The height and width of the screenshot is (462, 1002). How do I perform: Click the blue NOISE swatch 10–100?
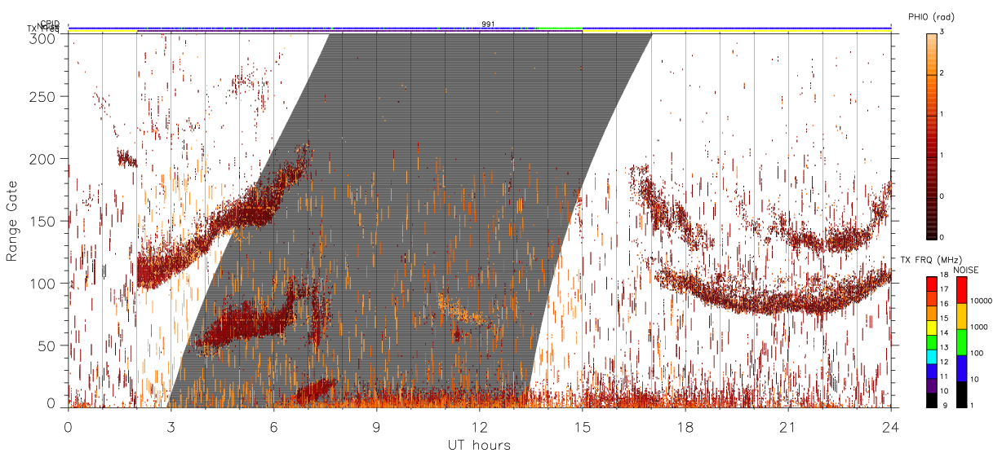point(962,368)
